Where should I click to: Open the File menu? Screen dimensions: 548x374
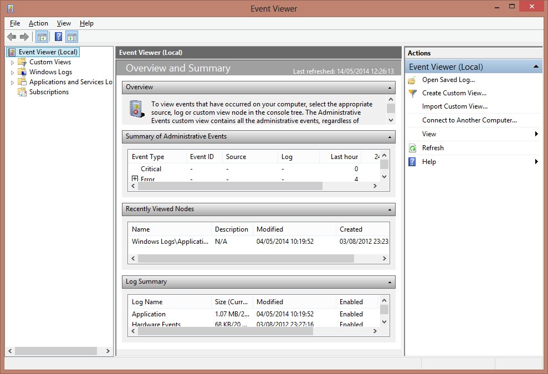(15, 23)
